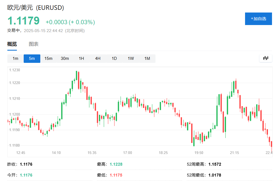Select the 30m interval
The width and height of the screenshot is (275, 182).
tap(65, 58)
